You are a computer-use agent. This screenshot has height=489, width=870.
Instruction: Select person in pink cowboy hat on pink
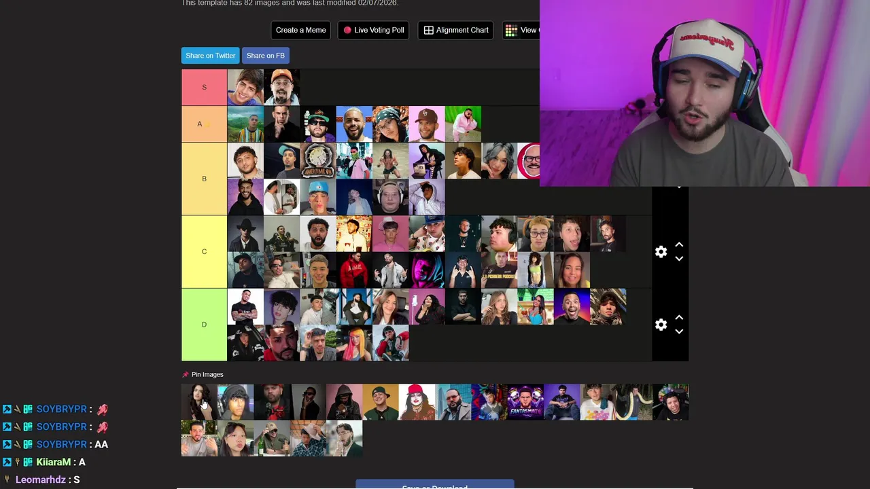(x=390, y=234)
